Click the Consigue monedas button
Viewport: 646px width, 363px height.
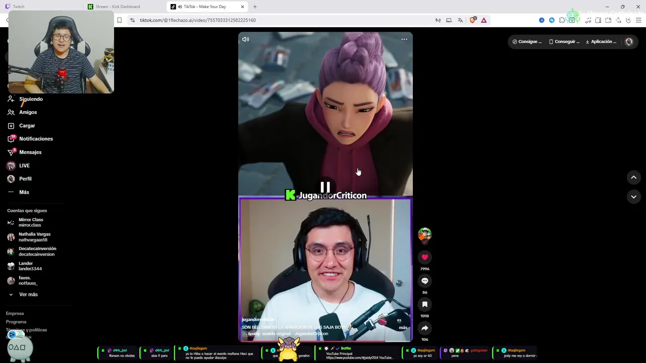point(527,42)
